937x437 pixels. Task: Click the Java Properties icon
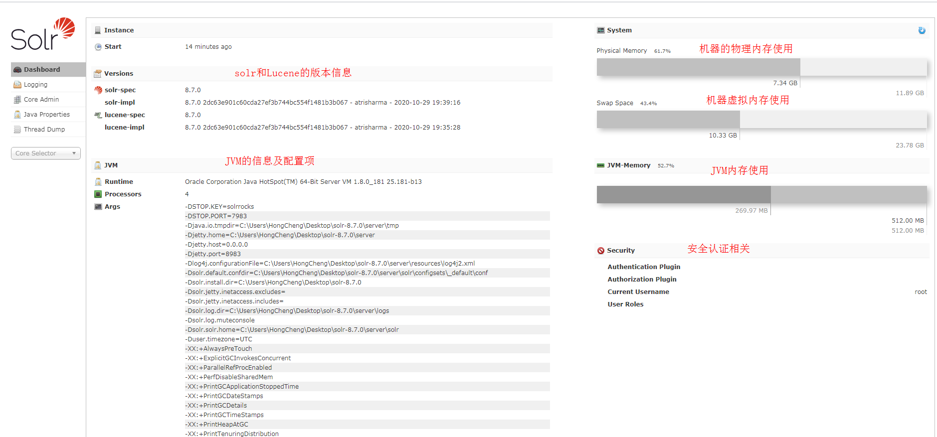[17, 115]
